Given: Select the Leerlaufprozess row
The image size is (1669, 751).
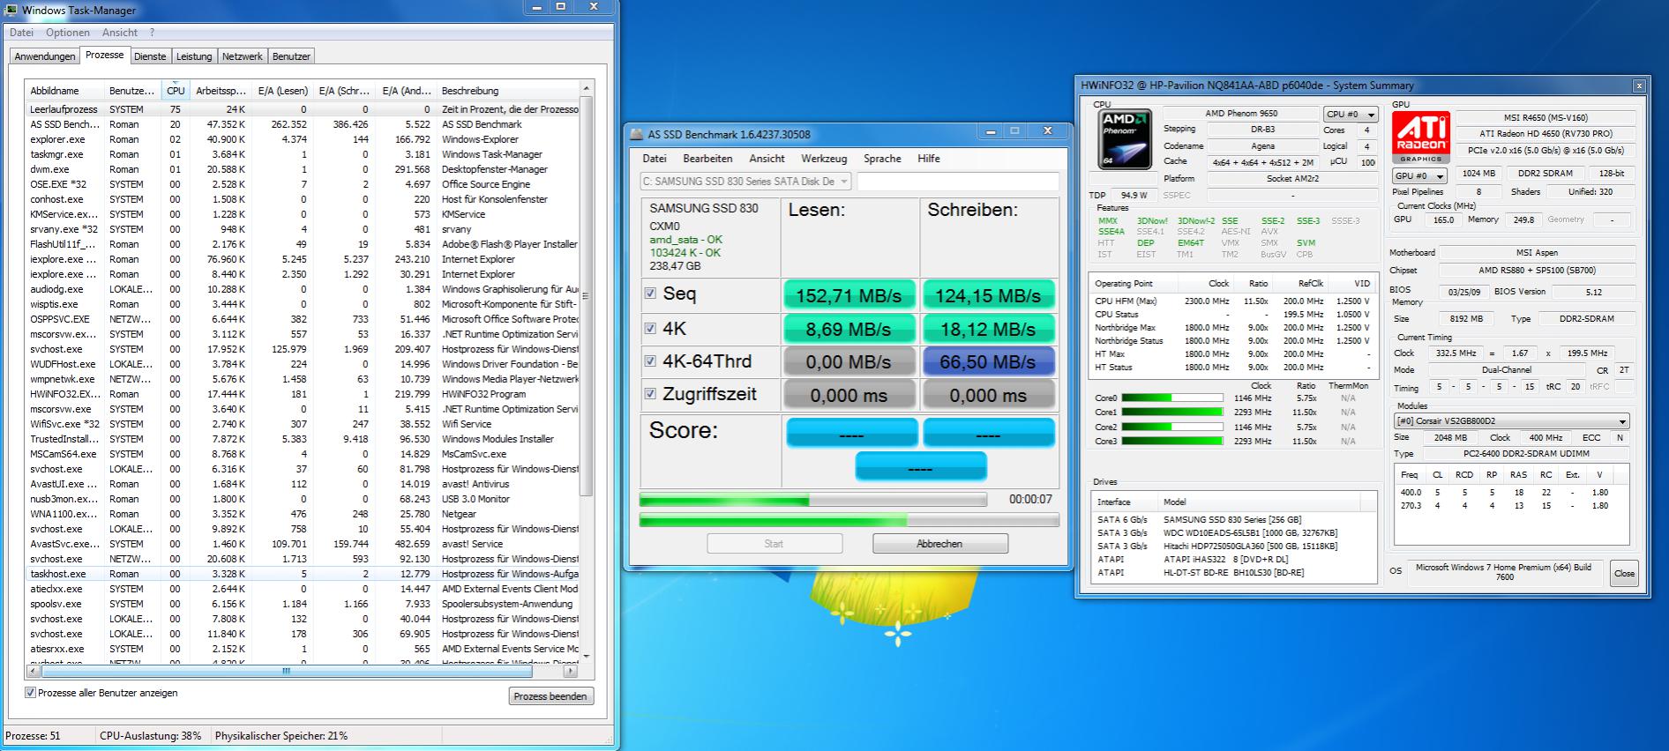Looking at the screenshot, I should (303, 109).
